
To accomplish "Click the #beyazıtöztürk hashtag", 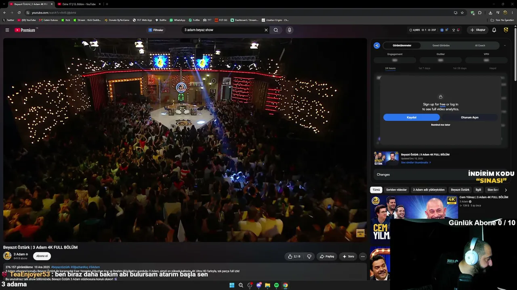I will [x=60, y=267].
